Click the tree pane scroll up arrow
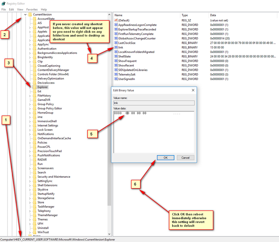The image size is (279, 242). click(x=109, y=14)
